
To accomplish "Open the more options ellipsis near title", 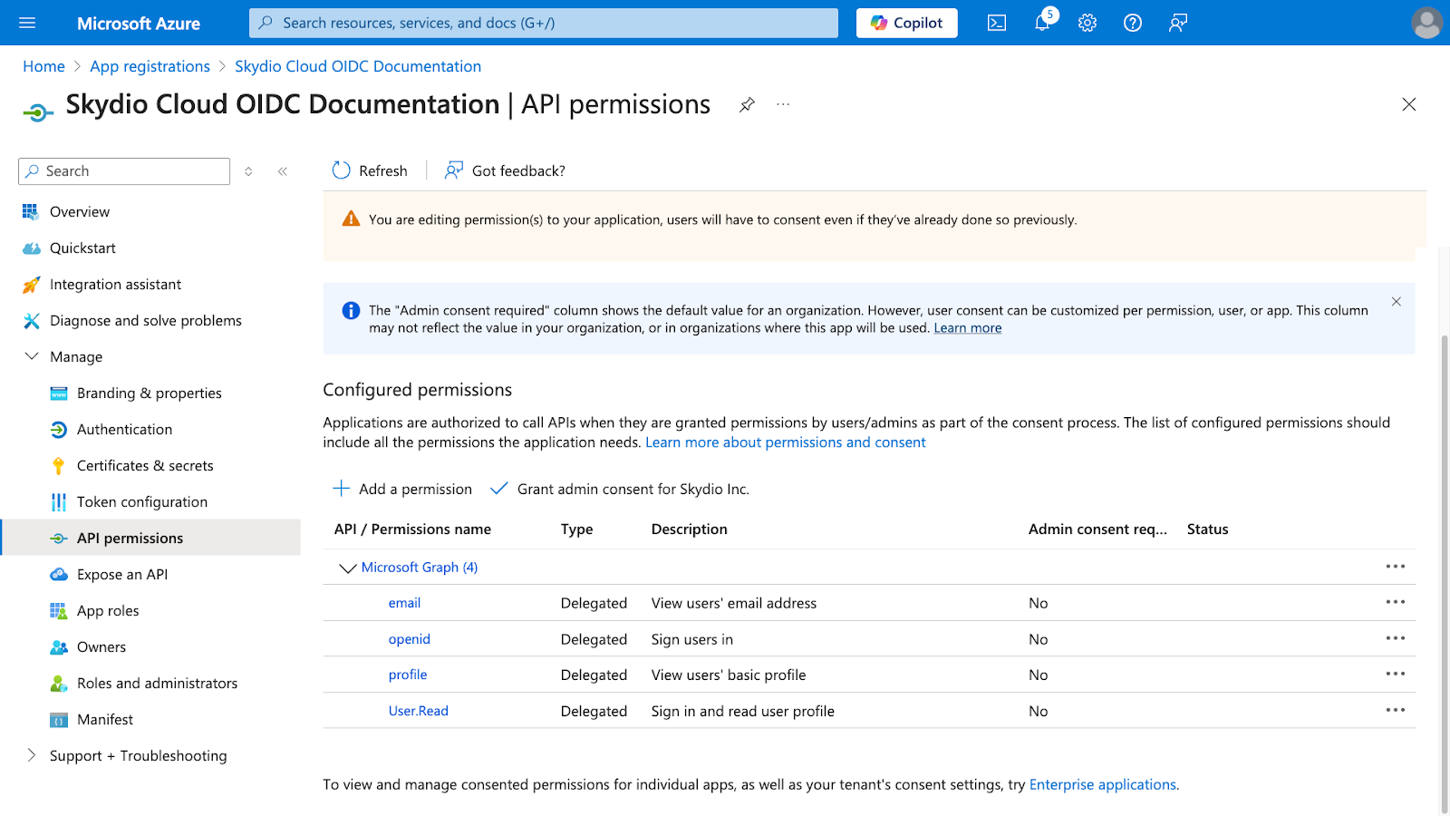I will click(x=783, y=105).
